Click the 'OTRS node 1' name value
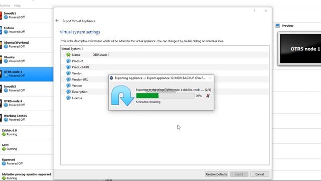Viewport: 321px width, 181px height. click(101, 55)
